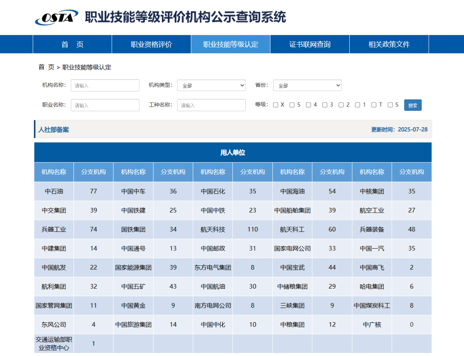Expand the 省份 dropdown
The width and height of the screenshot is (464, 356).
coord(307,85)
